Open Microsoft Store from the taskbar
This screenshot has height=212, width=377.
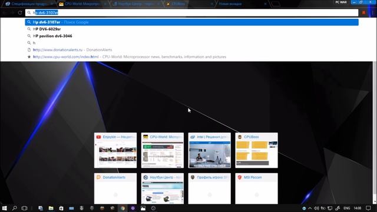coord(61,208)
